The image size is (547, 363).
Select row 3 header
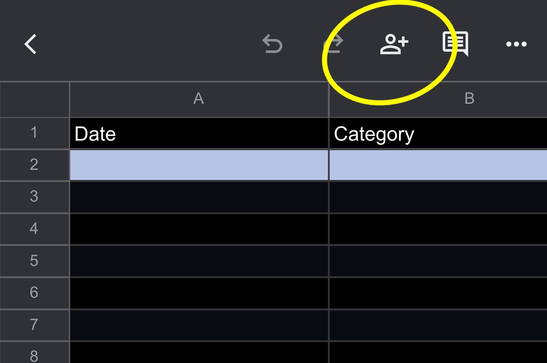(x=34, y=197)
